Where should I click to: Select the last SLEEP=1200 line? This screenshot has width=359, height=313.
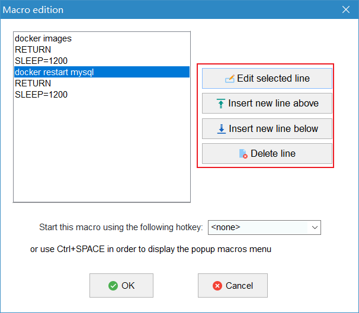pos(102,95)
